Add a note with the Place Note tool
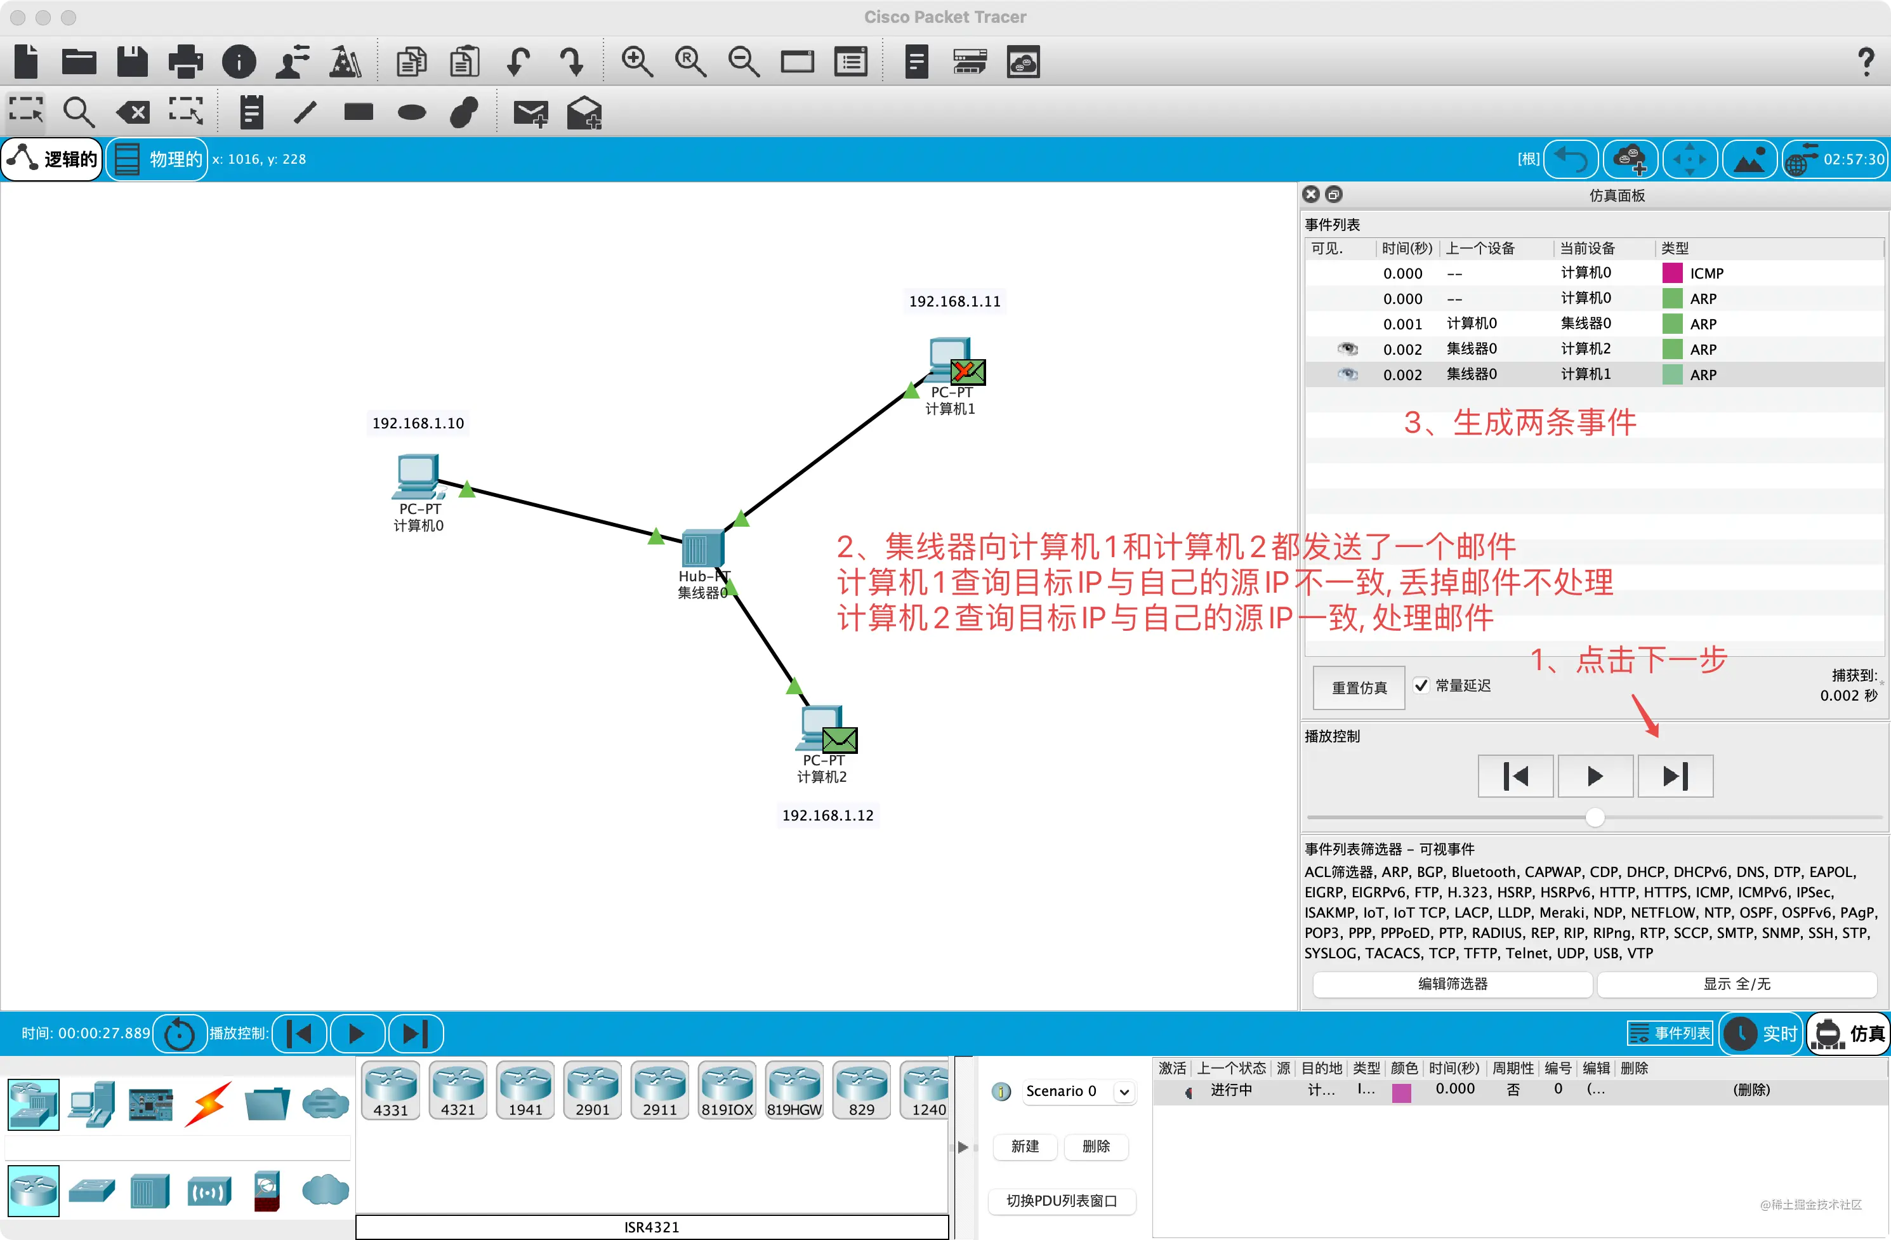The image size is (1891, 1240). click(251, 112)
